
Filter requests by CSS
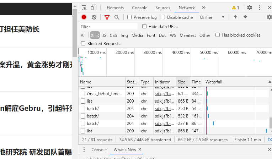[x=113, y=35]
